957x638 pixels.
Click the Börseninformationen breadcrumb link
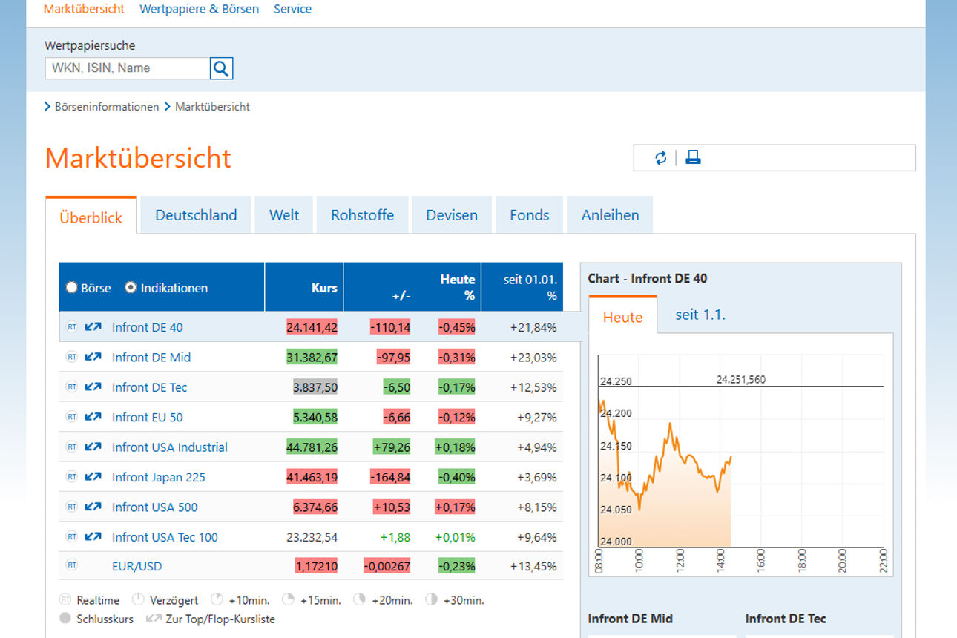107,107
